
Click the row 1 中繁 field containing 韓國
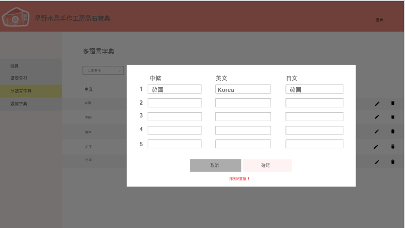click(x=174, y=89)
